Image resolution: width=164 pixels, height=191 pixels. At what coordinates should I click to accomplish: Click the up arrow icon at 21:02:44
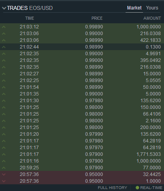pos(4,47)
